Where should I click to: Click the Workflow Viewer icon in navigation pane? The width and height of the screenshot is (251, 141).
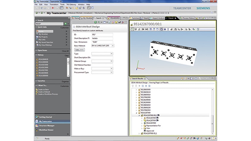pyautogui.click(x=37, y=130)
